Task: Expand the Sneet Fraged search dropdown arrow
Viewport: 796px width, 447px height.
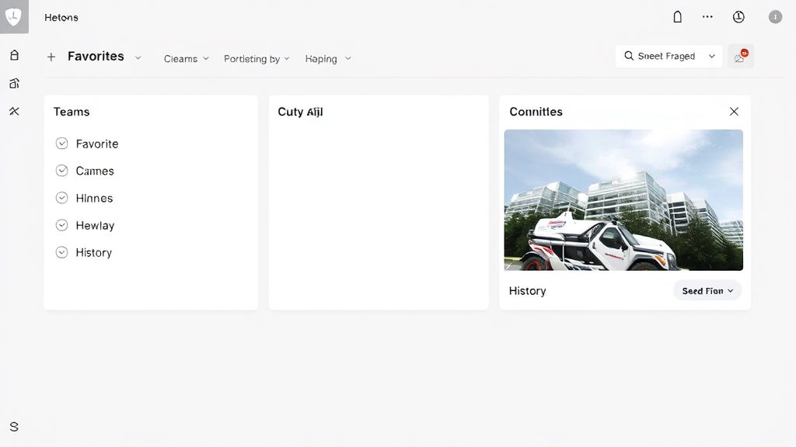Action: pyautogui.click(x=712, y=56)
